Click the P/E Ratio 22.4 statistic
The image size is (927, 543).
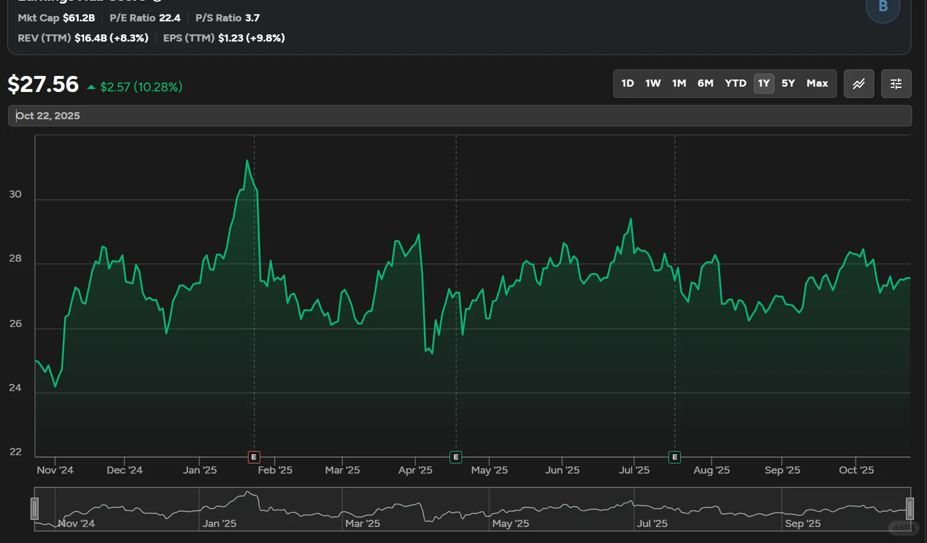[x=145, y=18]
